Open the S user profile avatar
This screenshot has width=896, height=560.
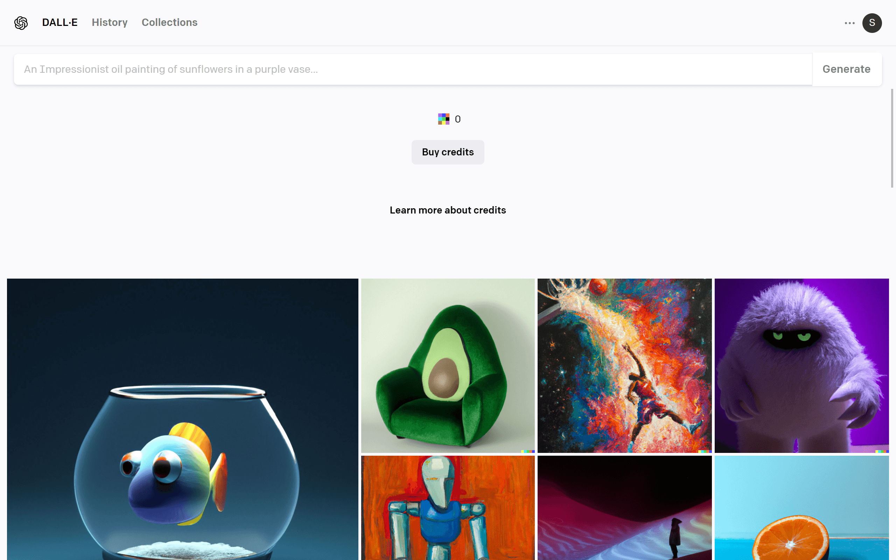pos(872,23)
